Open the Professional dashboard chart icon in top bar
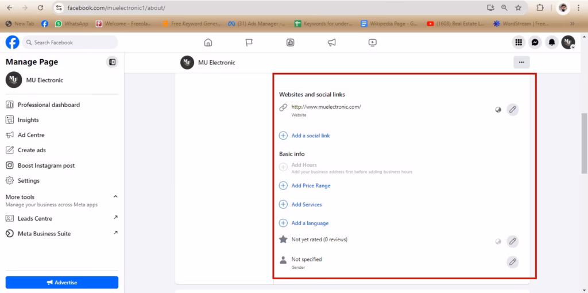588x293 pixels. 290,43
